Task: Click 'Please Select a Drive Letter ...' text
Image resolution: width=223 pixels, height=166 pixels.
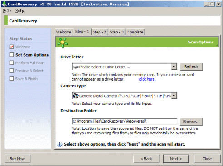Action: (105, 67)
